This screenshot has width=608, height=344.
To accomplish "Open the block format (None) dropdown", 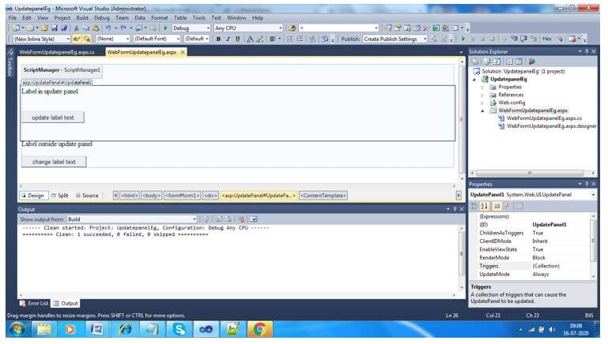I will 113,39.
